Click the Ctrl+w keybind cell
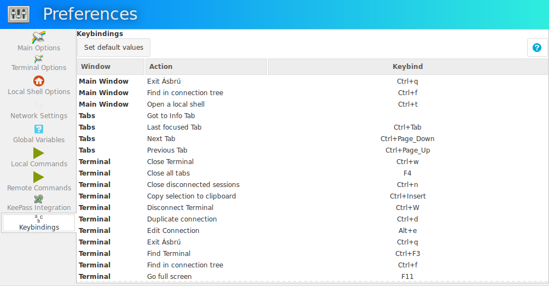Viewport: 549px width, 286px height. (x=407, y=162)
